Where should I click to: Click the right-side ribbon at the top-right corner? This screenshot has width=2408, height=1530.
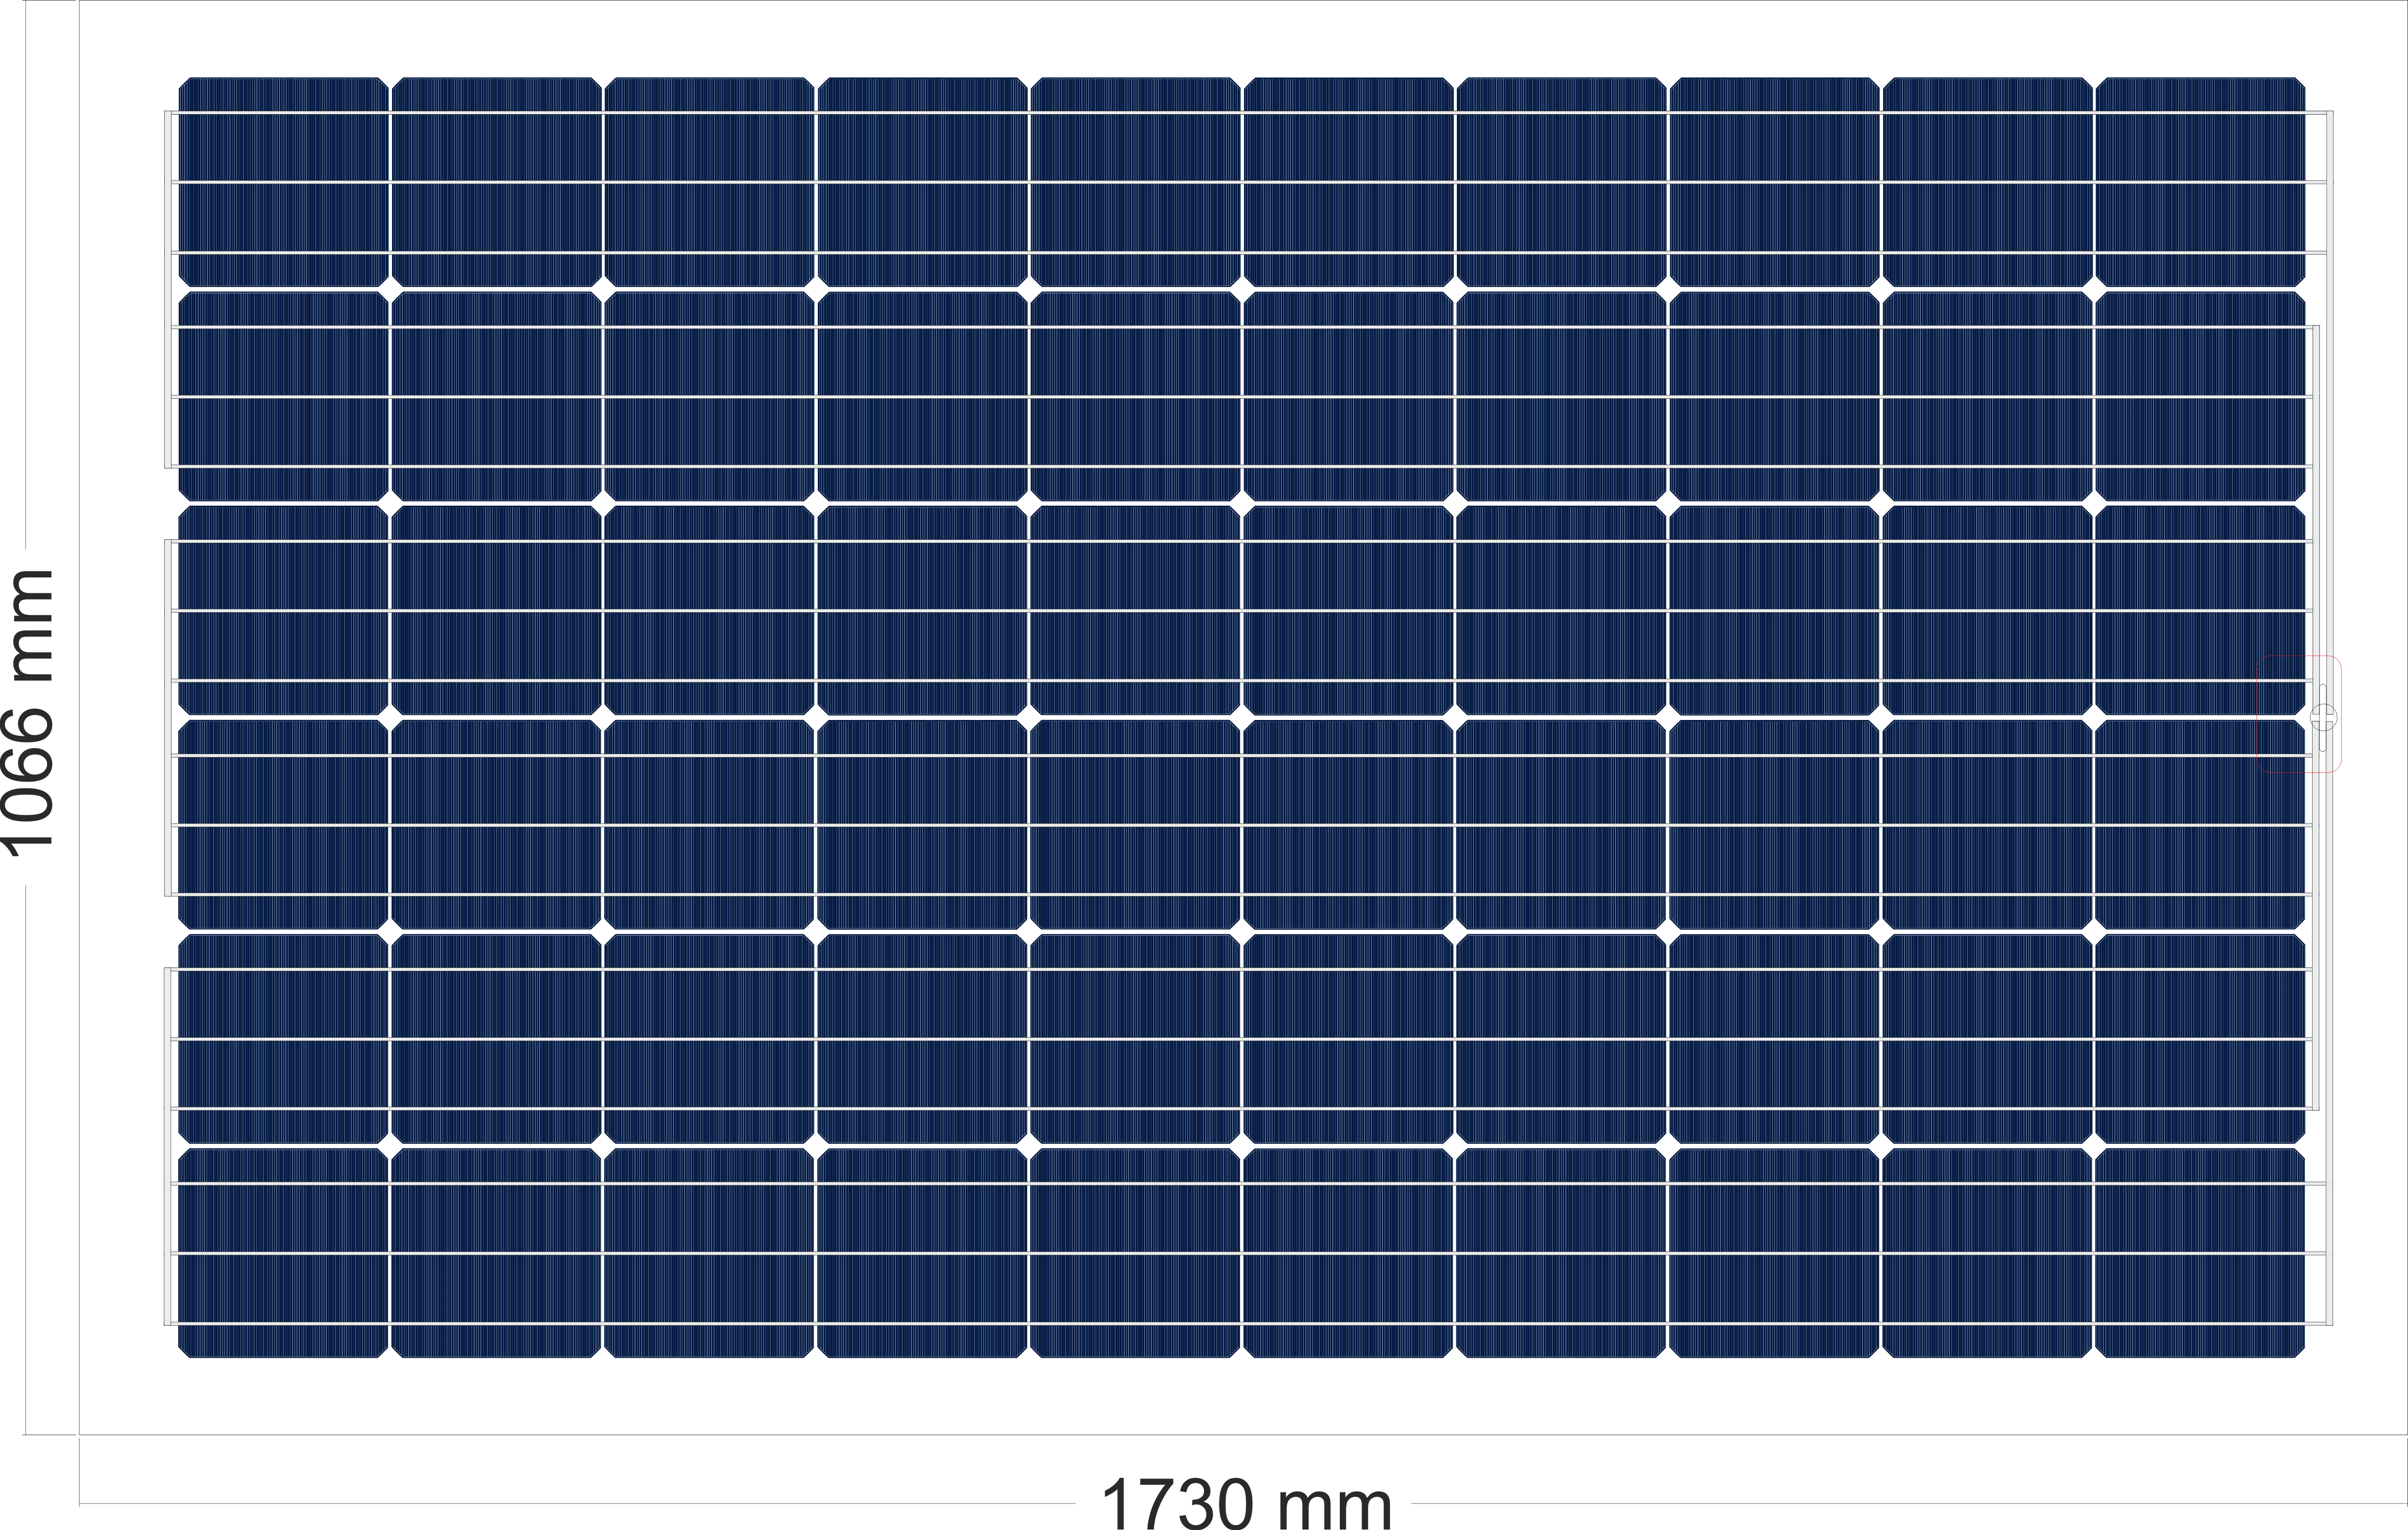click(x=2329, y=180)
